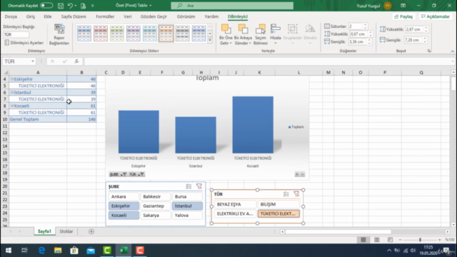457x257 pixels.
Task: Select Gaziantep in ŞUBE slicer
Action: pyautogui.click(x=156, y=206)
